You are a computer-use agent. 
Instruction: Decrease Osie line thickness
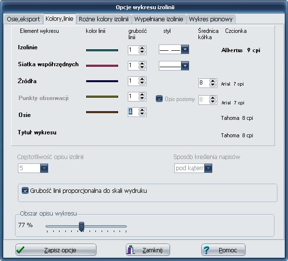(x=142, y=114)
